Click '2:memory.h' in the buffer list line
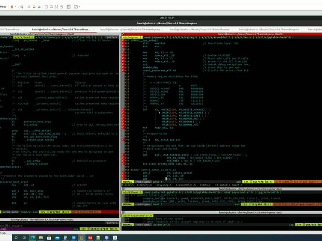Image resolution: width=322 pixels, height=241 pixels. pyautogui.click(x=144, y=185)
